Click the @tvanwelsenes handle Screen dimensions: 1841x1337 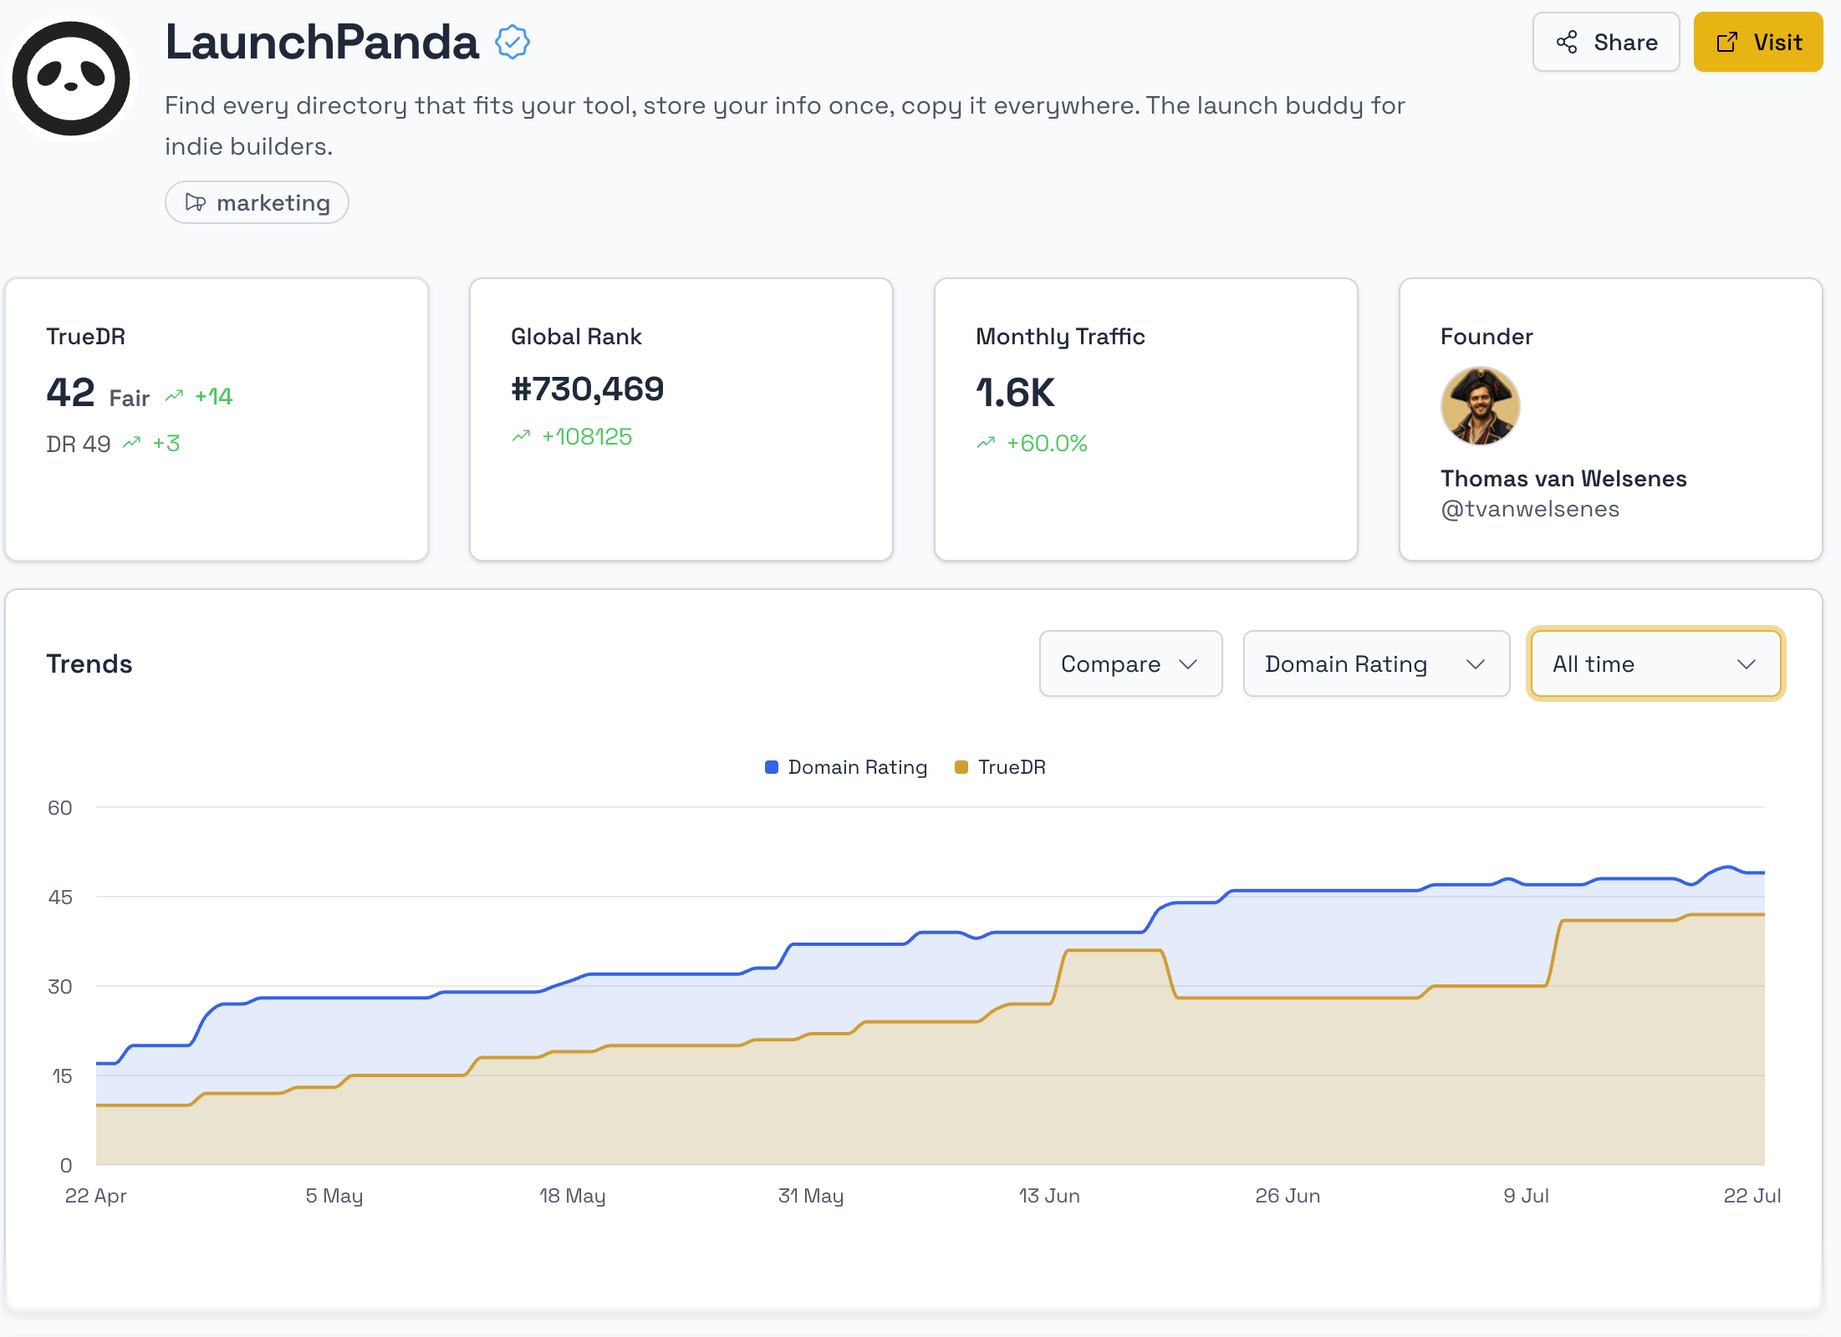point(1530,509)
